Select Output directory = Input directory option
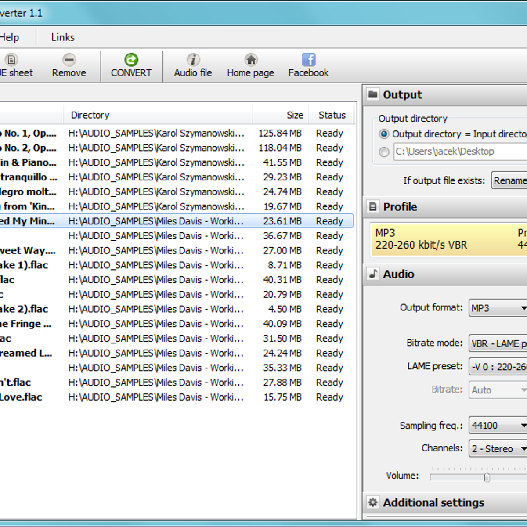The image size is (527, 527). [x=384, y=134]
